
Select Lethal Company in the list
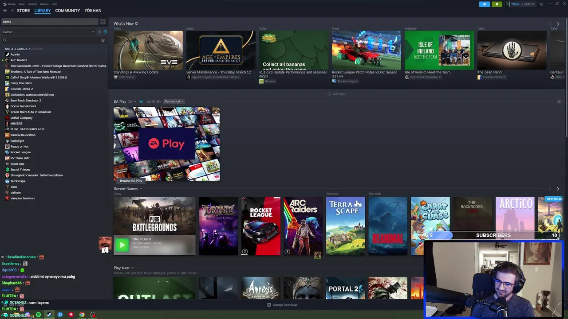tap(21, 118)
